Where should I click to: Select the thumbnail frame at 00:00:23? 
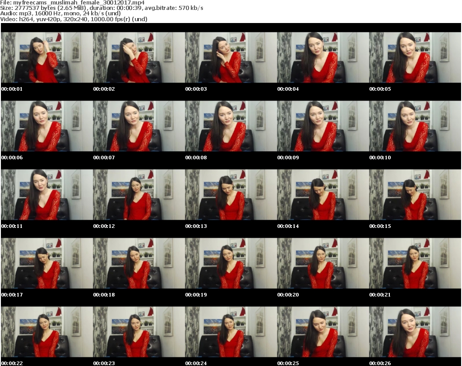[139, 332]
